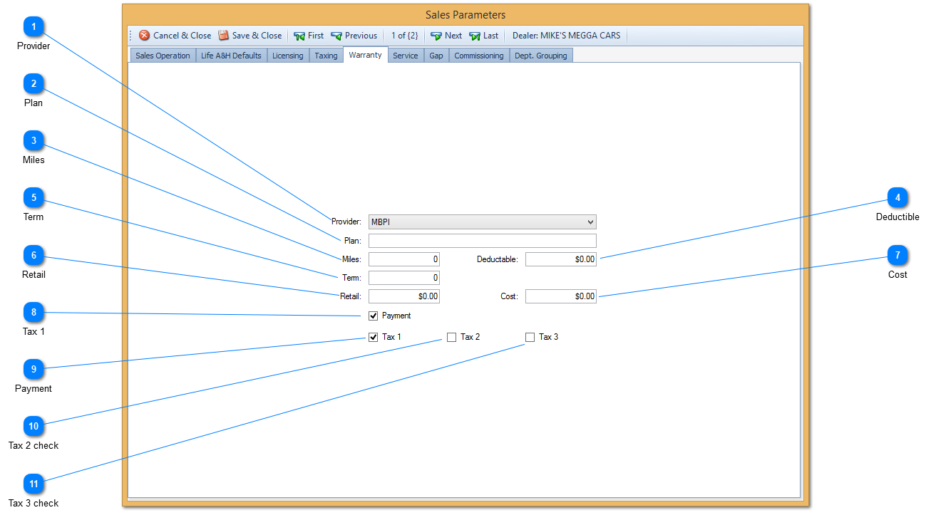Click the First button text
The image size is (931, 520).
316,36
